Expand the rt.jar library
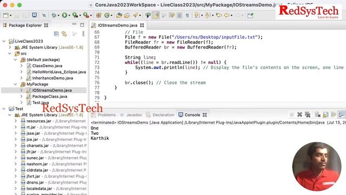The height and width of the screenshot is (195, 346). (x=16, y=127)
